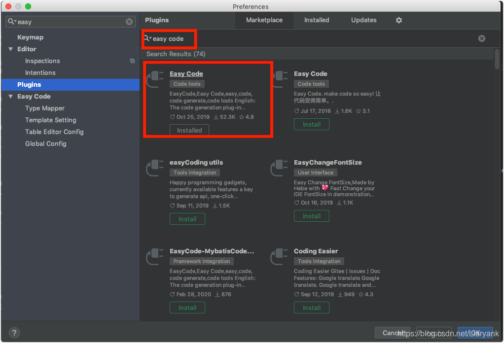Click the copy icon beside Inspections
This screenshot has height=343, width=504.
(132, 61)
